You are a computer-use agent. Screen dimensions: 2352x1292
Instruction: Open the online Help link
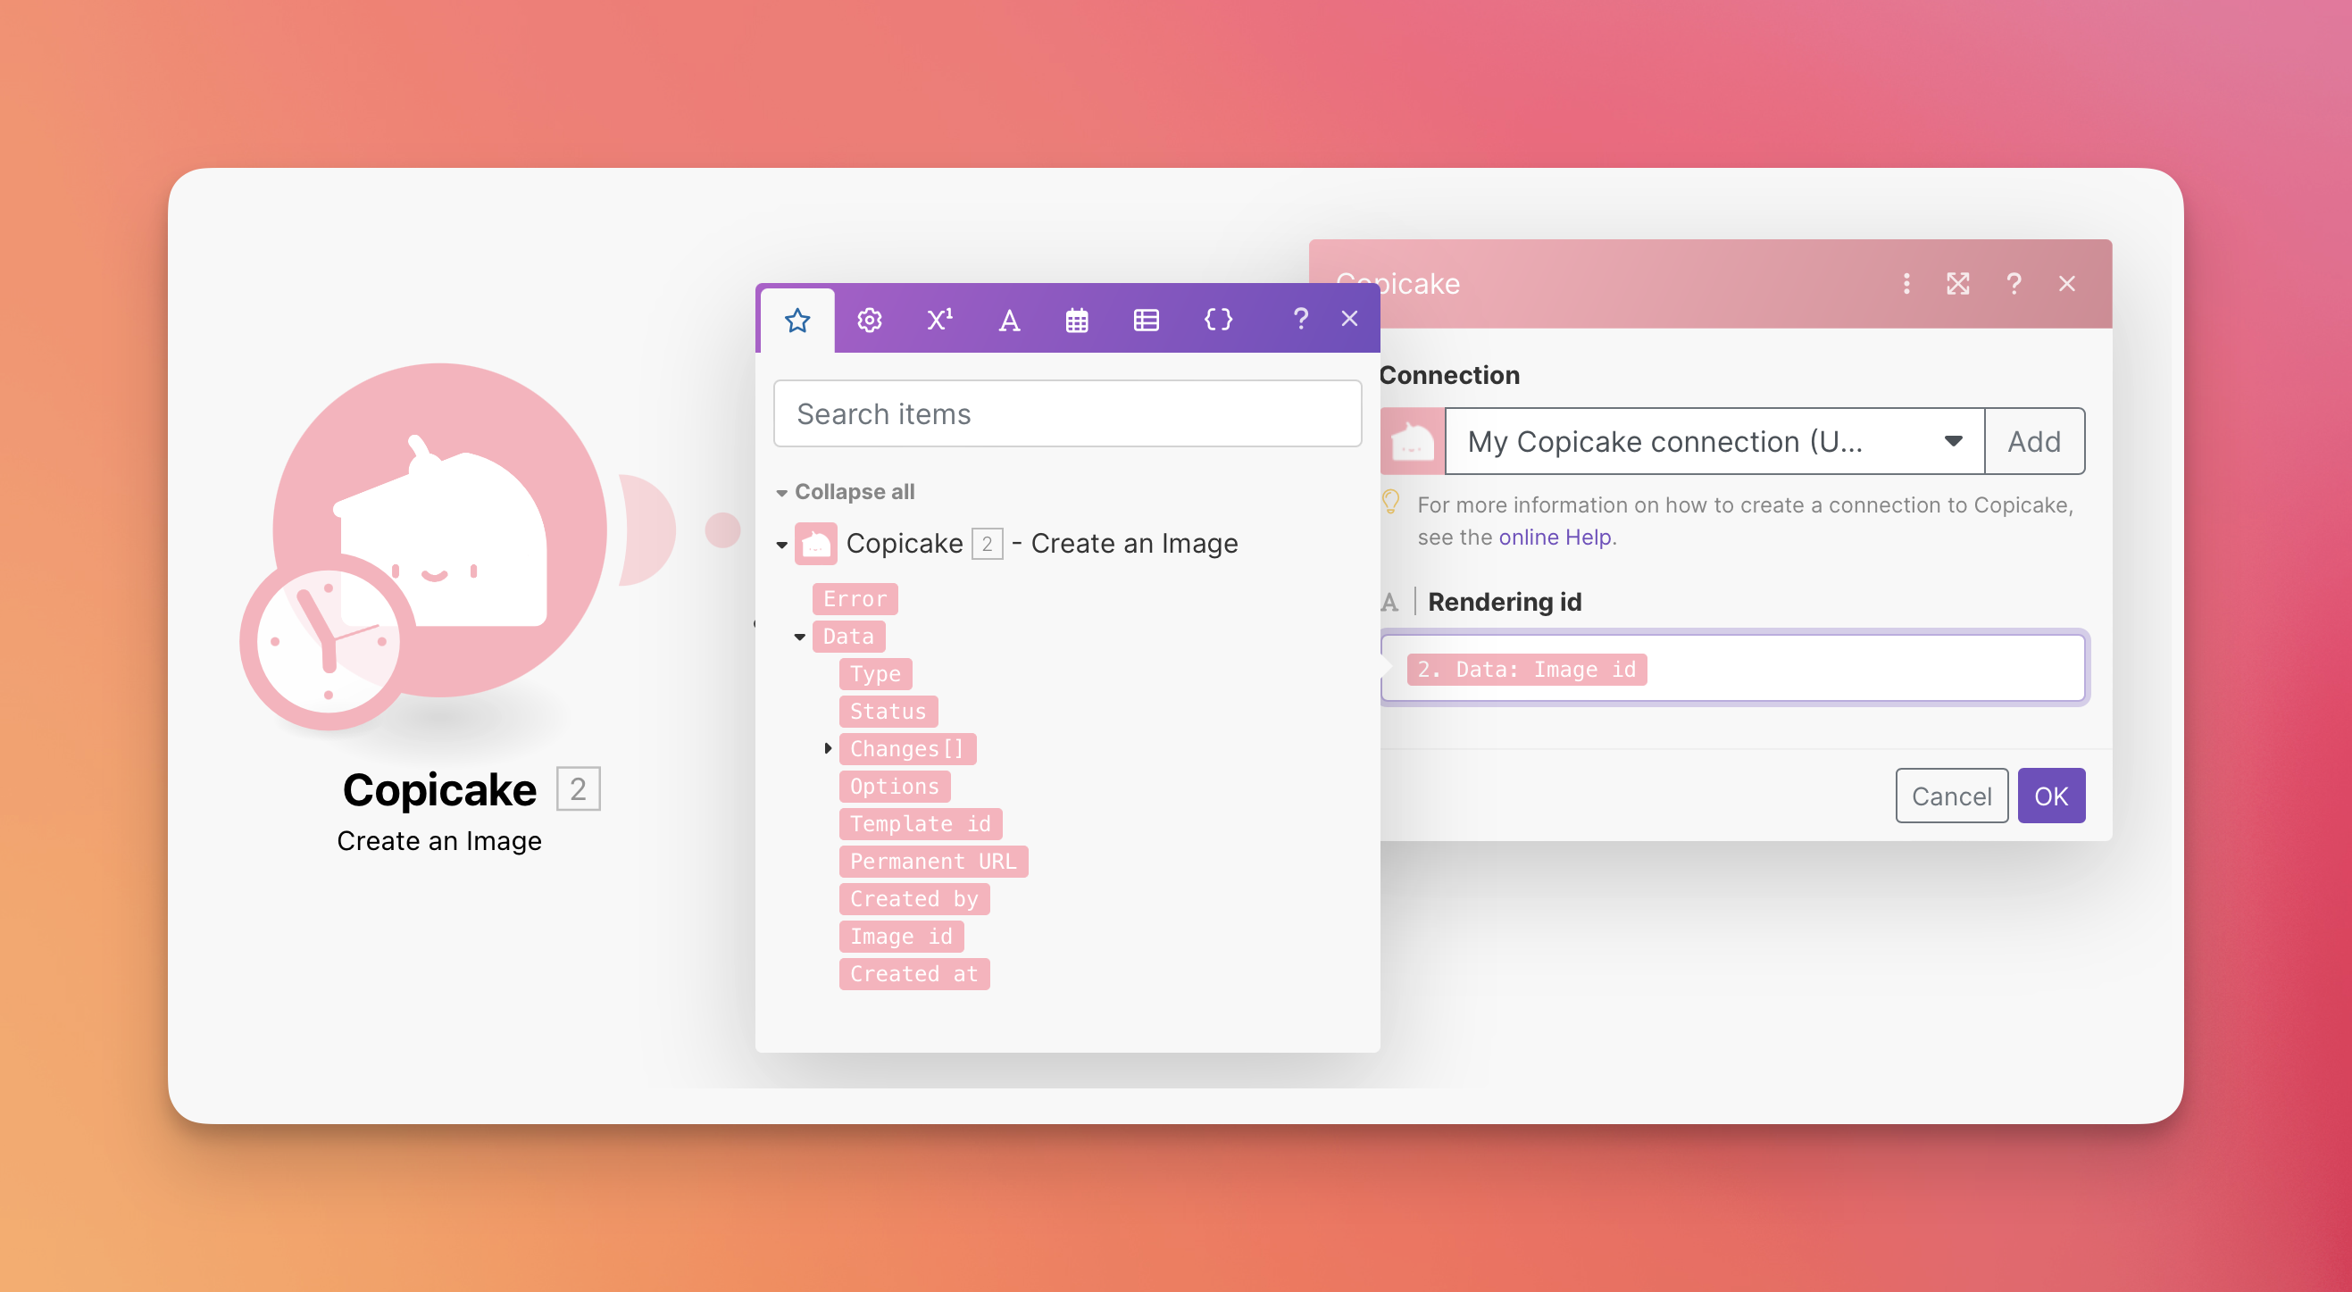tap(1554, 537)
